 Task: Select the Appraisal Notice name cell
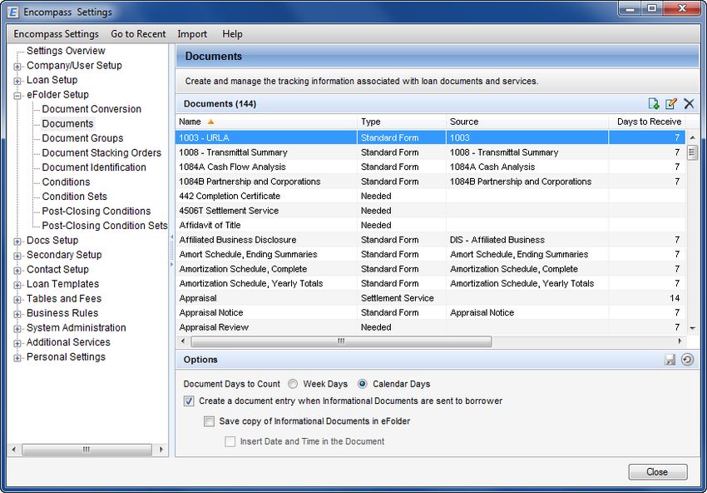pyautogui.click(x=266, y=312)
